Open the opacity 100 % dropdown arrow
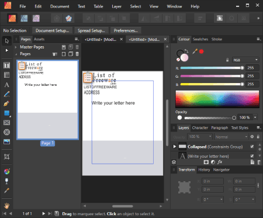Viewport: 263px width, 218px height. [x=255, y=117]
